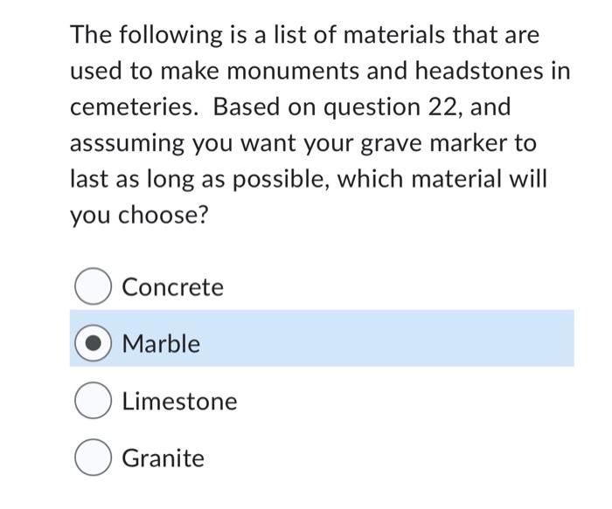Click the Marble answer label text
The image size is (612, 509).
tap(161, 344)
